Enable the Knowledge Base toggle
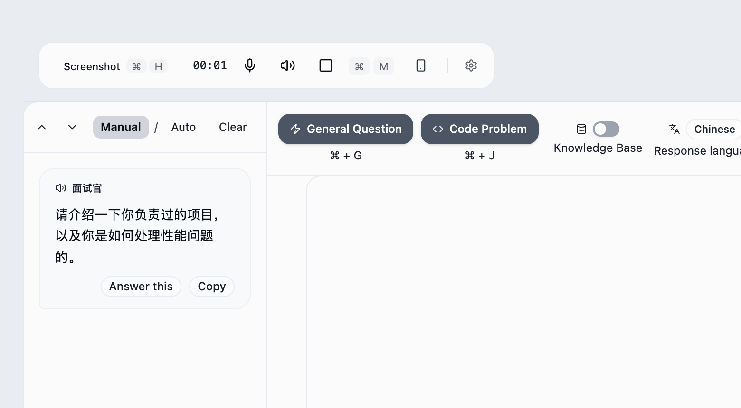 tap(606, 129)
